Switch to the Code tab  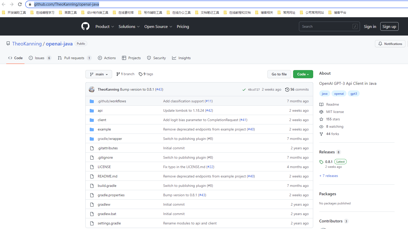click(15, 58)
